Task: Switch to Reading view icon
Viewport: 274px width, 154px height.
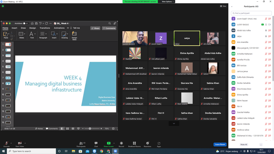Action: (73, 129)
